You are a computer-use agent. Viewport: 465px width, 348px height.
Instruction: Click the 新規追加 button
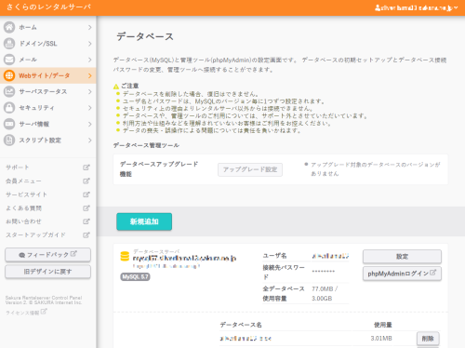point(144,221)
